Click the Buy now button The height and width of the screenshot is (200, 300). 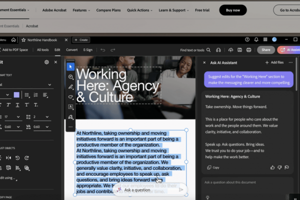pos(233,10)
